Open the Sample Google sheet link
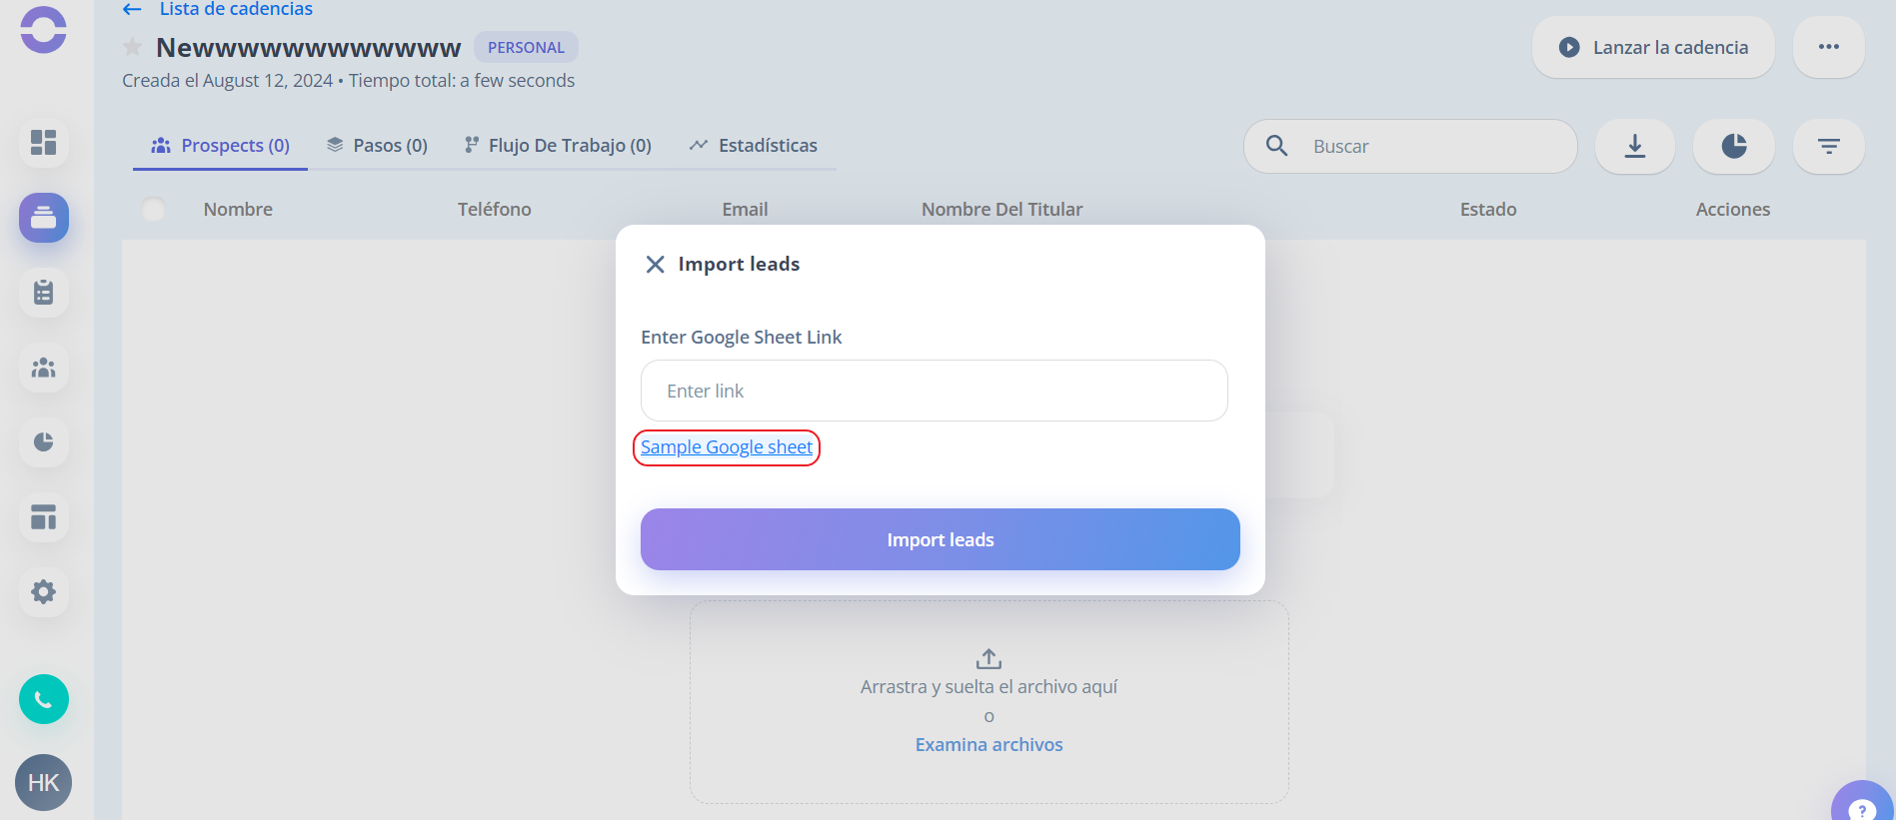1896x820 pixels. [x=727, y=447]
